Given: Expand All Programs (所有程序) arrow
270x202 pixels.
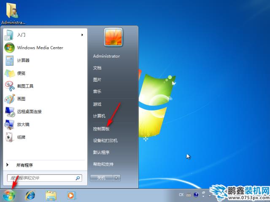Looking at the screenshot, I should click(x=7, y=165).
